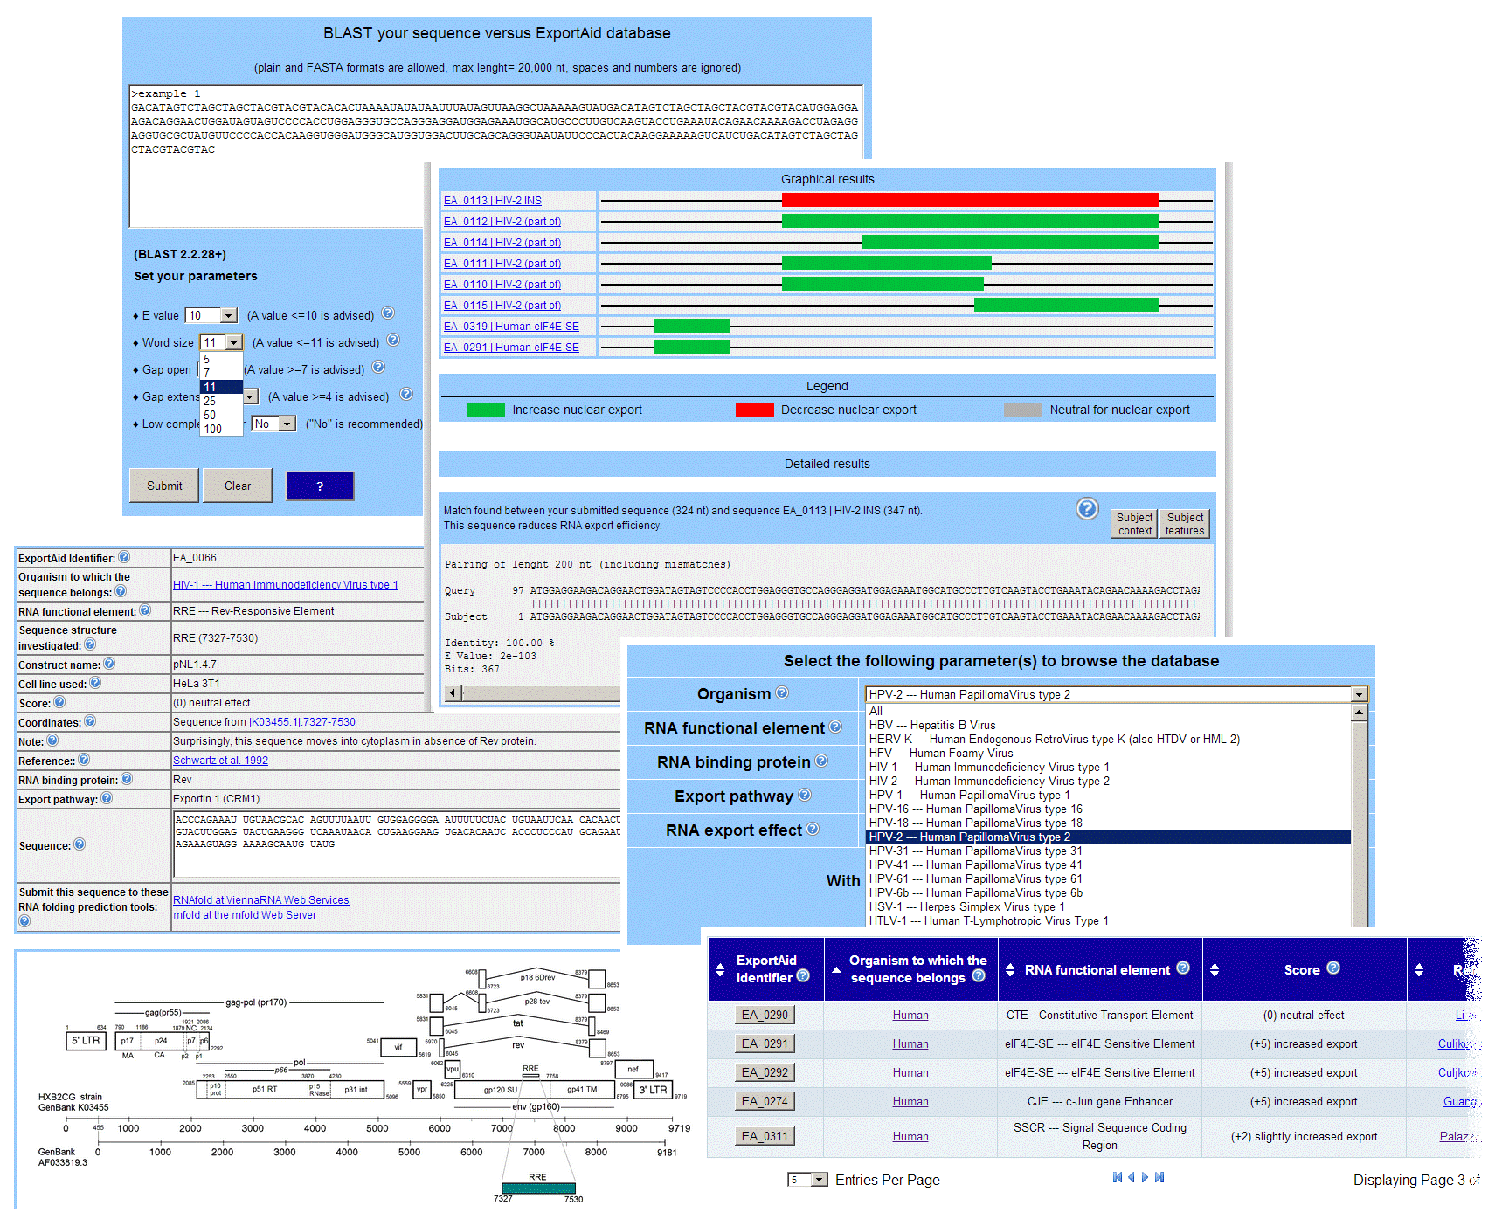The height and width of the screenshot is (1226, 1502).
Task: Open help beside RNA export effect parameter
Action: pyautogui.click(x=813, y=829)
